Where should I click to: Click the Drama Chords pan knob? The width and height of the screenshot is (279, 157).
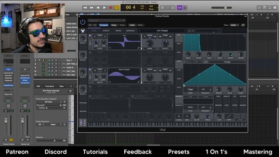(8, 106)
